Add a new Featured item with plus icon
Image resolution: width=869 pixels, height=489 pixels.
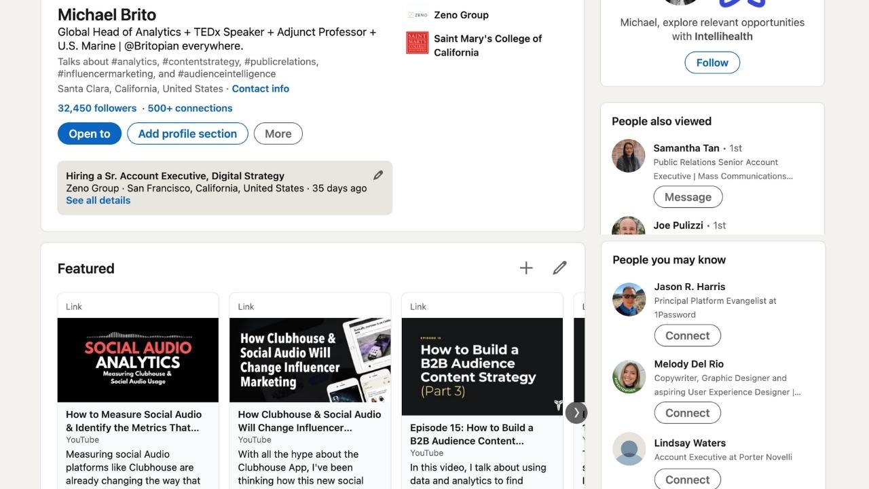tap(526, 268)
